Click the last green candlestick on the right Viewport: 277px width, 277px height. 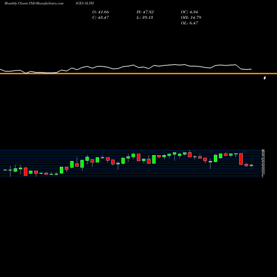point(252,165)
